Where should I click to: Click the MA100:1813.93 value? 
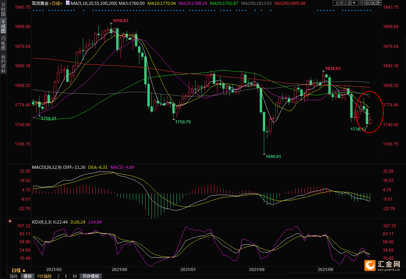tap(256, 3)
